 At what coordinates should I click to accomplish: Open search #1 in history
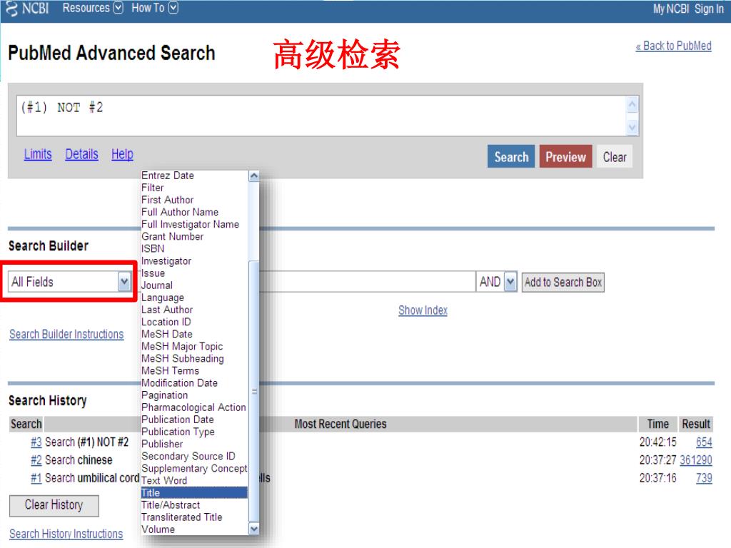[x=36, y=478]
